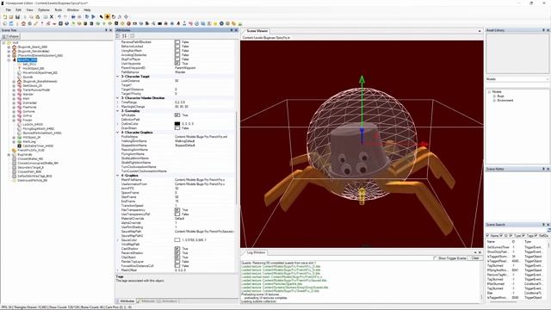Image resolution: width=551 pixels, height=310 pixels.
Task: Open the Window menu
Action: pos(72,9)
